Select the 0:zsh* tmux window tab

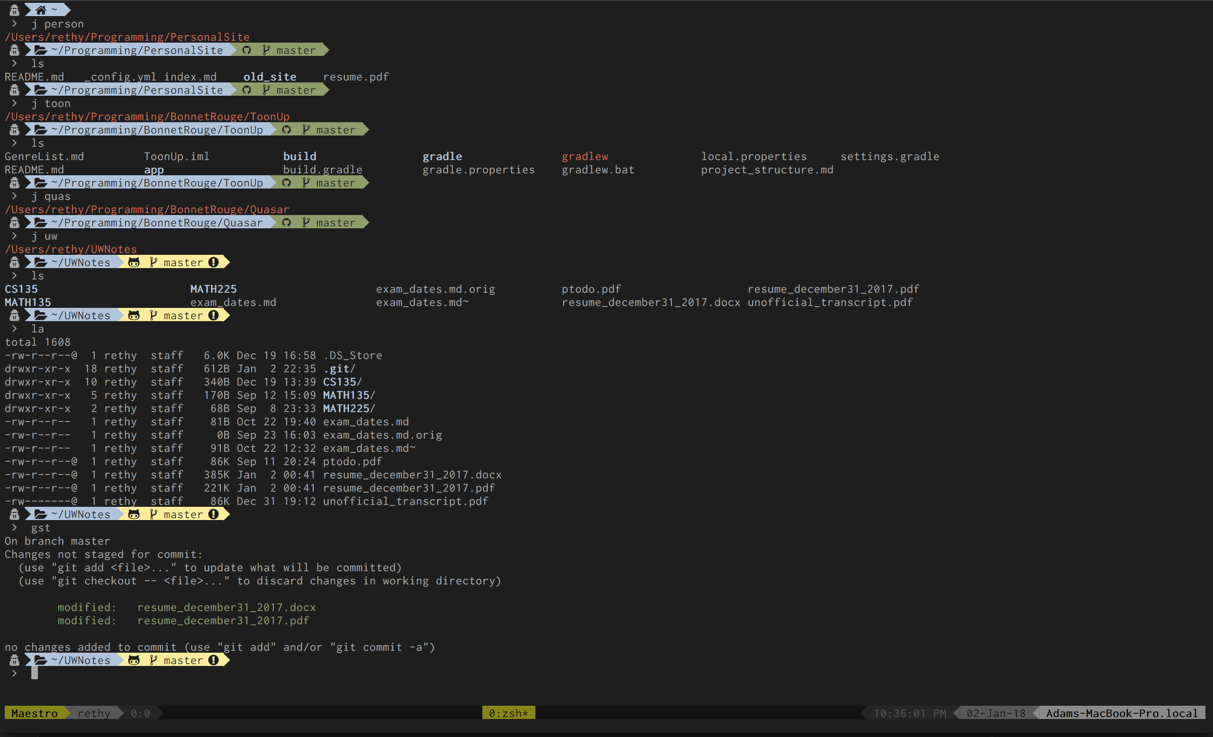tap(508, 713)
